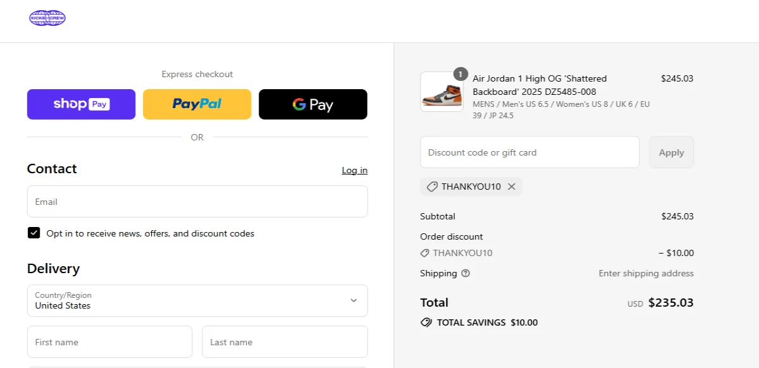The width and height of the screenshot is (759, 368).
Task: Click the Discount code or gift card field
Action: click(x=529, y=152)
